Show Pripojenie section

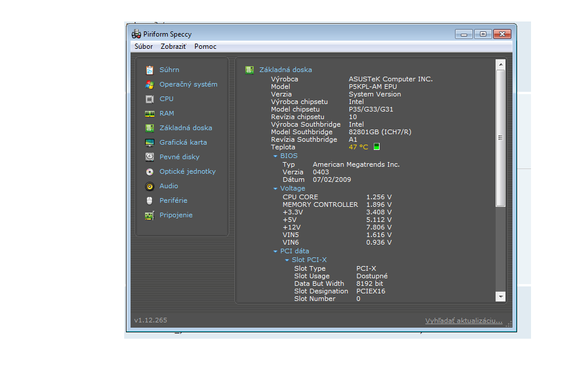coord(176,215)
